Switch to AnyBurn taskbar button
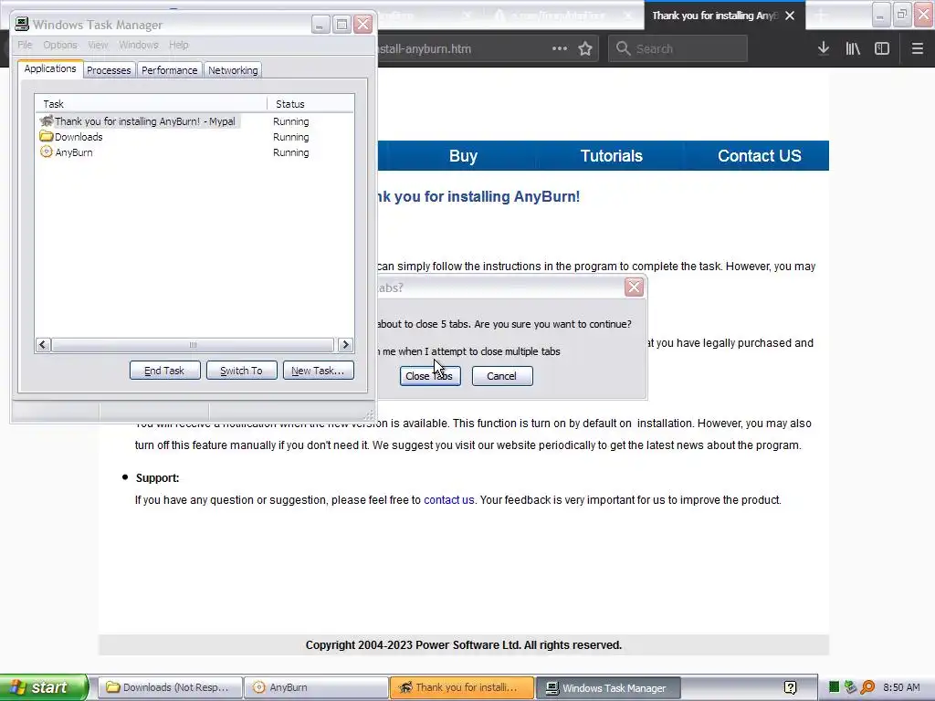The image size is (935, 701). (x=317, y=687)
